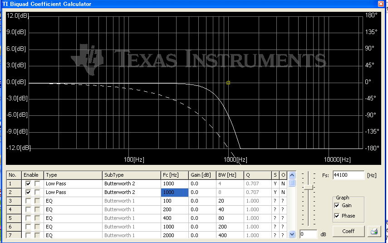Click the S column value Y in row 1
Screen dimensions: 388x243
[275, 183]
